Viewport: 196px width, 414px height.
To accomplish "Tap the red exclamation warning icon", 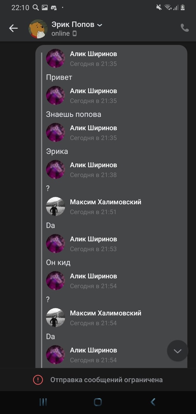I will 38,379.
